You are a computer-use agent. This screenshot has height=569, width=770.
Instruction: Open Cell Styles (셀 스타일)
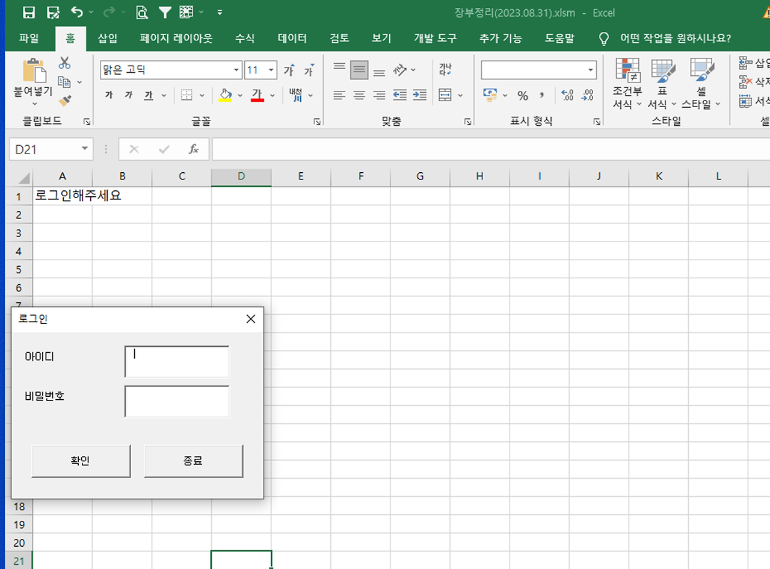click(x=701, y=84)
